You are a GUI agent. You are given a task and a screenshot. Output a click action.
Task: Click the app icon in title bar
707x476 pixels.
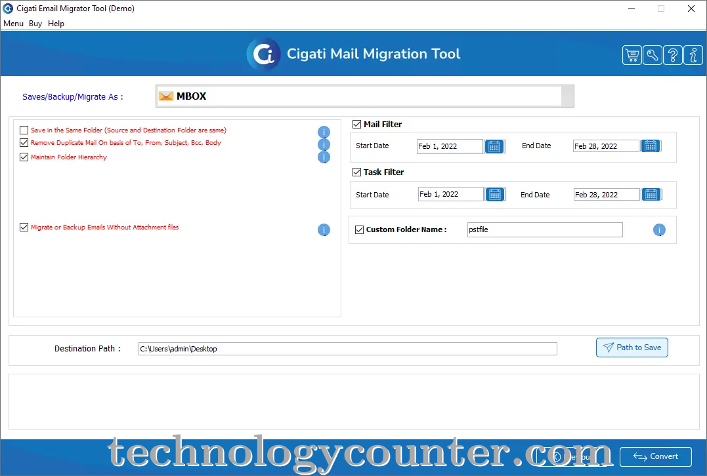point(8,8)
